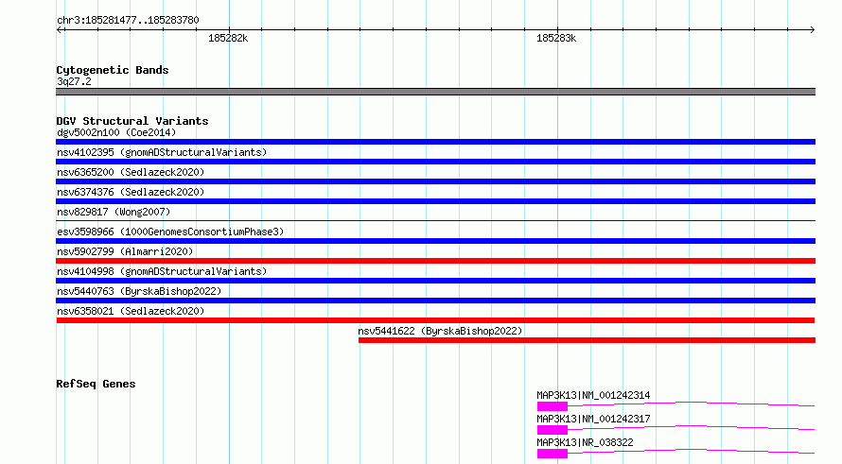Viewport: 842px width, 464px height.
Task: Click the 185282k ruler tick label
Action: pyautogui.click(x=228, y=38)
